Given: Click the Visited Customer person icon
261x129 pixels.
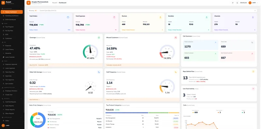Looking at the screenshot, I should coord(216,53).
